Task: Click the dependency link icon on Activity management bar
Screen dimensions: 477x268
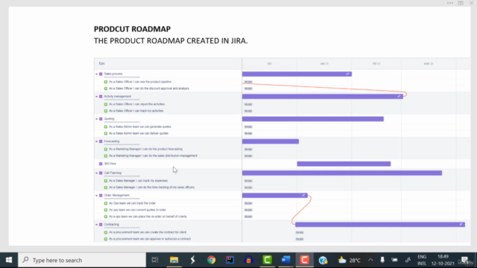Action: pos(399,96)
